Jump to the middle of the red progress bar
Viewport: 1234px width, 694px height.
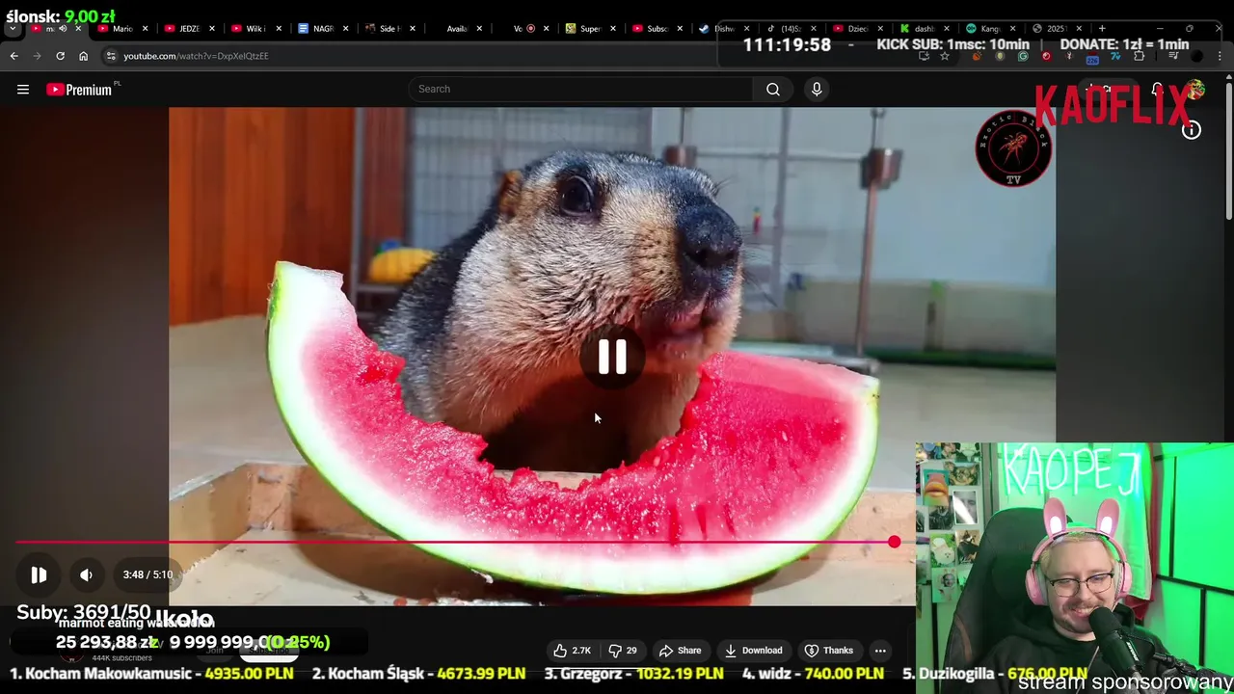pos(455,542)
